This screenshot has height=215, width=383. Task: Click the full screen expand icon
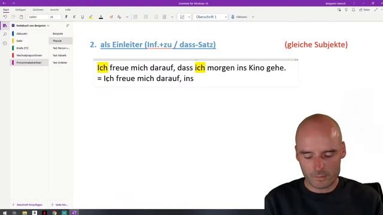376,10
